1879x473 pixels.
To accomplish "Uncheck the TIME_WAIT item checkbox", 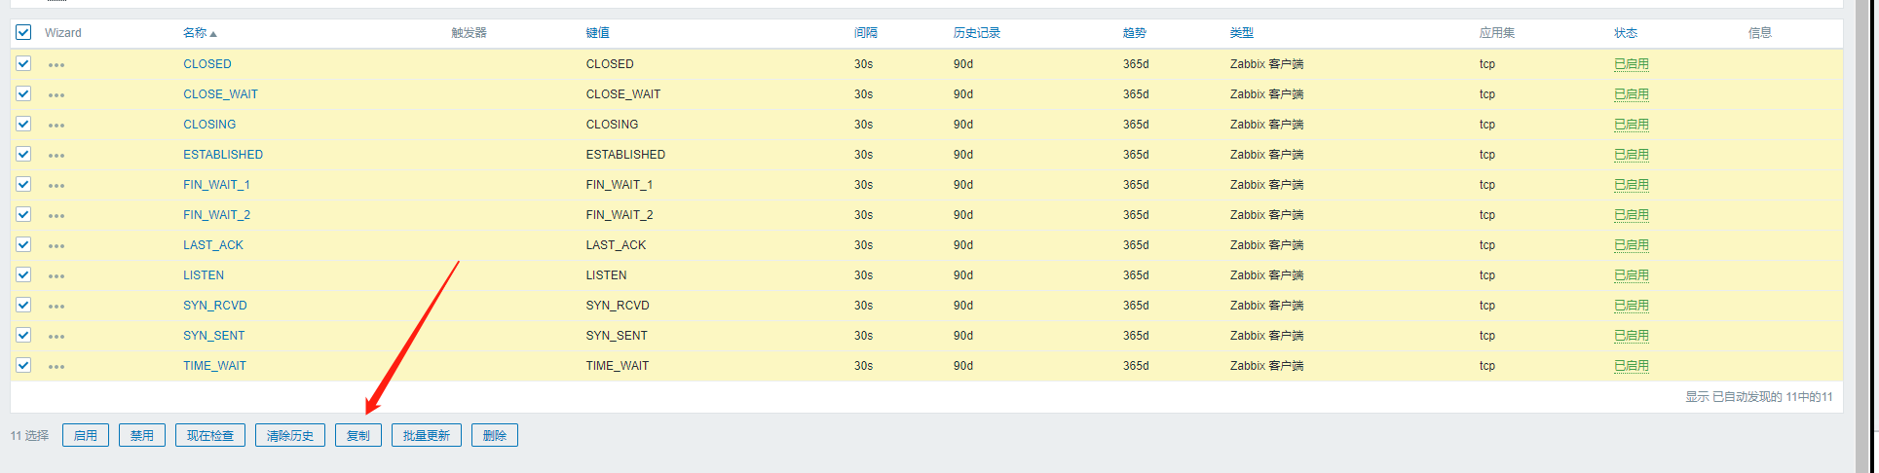I will pyautogui.click(x=23, y=365).
